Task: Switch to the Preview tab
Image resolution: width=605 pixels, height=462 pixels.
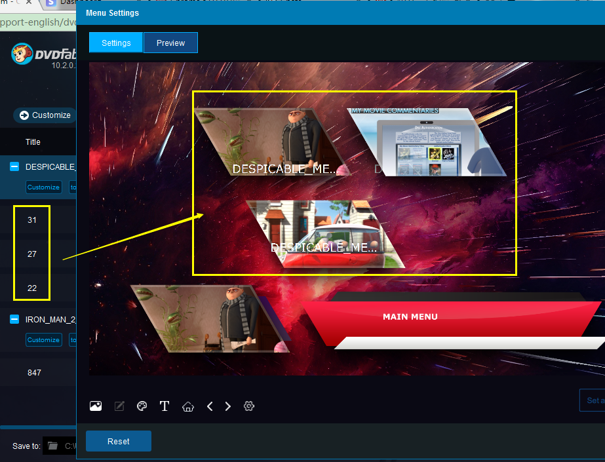Action: pyautogui.click(x=170, y=43)
